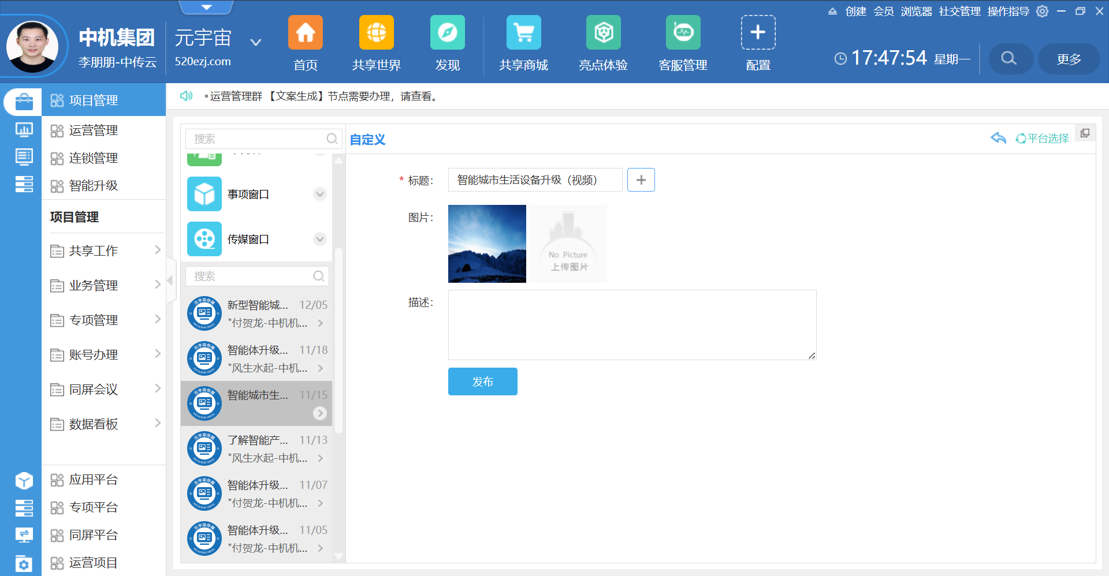
Task: Open the 社交管理 top menu
Action: pyautogui.click(x=959, y=12)
